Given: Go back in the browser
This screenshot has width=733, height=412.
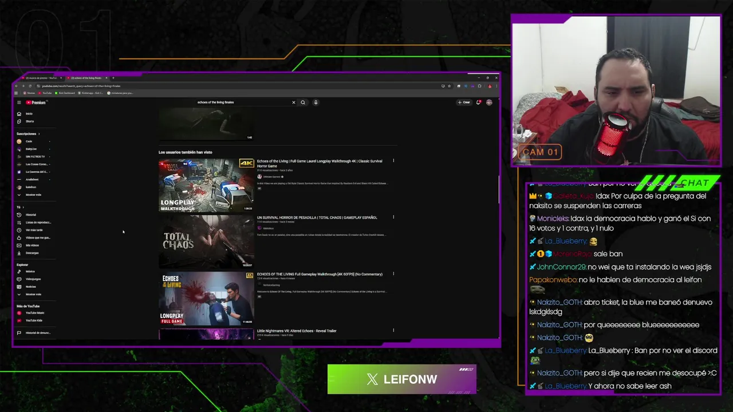Looking at the screenshot, I should [x=17, y=86].
